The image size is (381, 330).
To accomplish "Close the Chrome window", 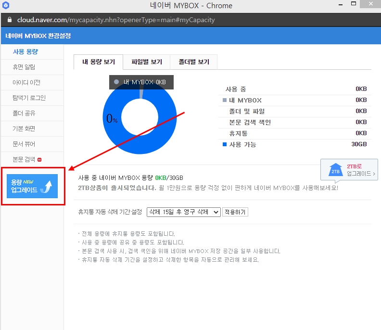I will click(x=370, y=4).
